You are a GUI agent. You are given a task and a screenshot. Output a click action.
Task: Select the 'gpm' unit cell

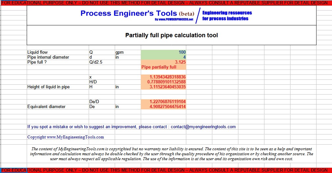point(119,52)
